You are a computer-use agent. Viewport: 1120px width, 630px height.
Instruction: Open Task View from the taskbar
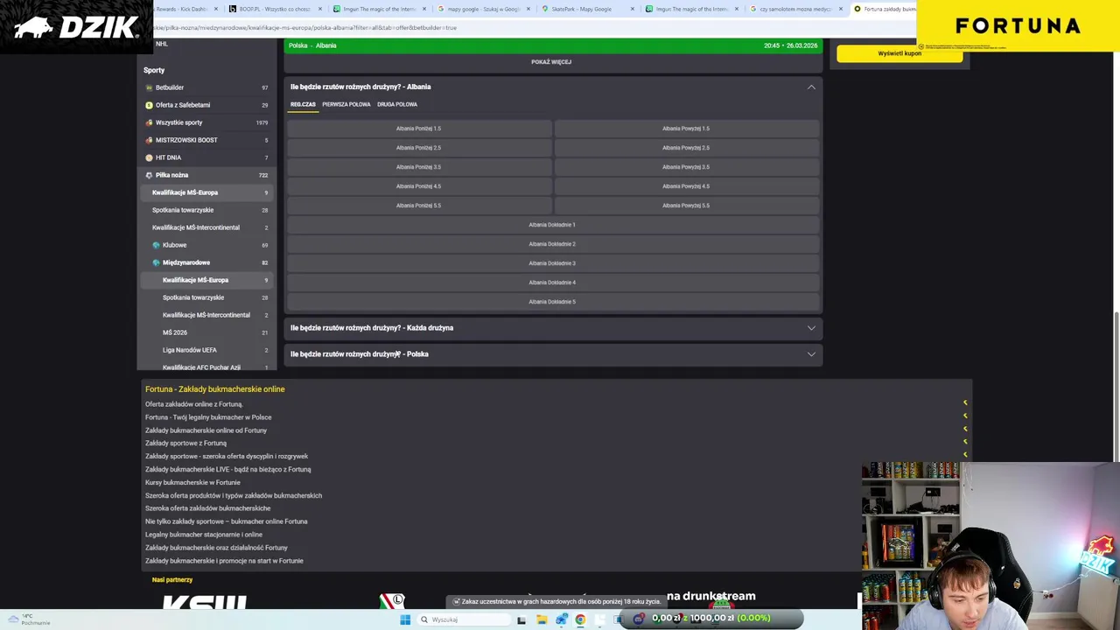pos(521,619)
